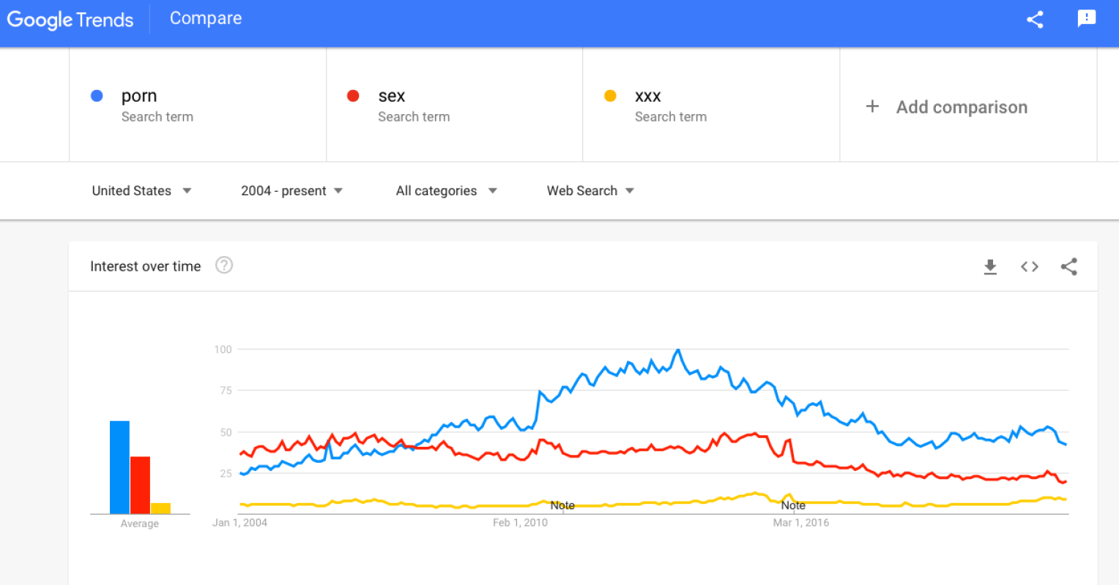1119x585 pixels.
Task: Click the Note marker near Feb 2010
Action: click(562, 505)
